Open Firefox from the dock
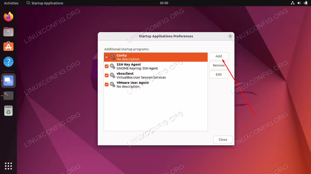 8,17
